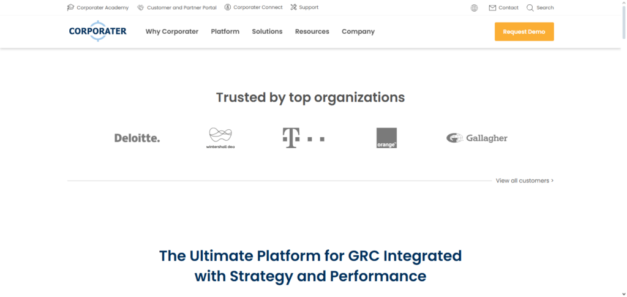Click the Contact envelope icon

point(492,8)
